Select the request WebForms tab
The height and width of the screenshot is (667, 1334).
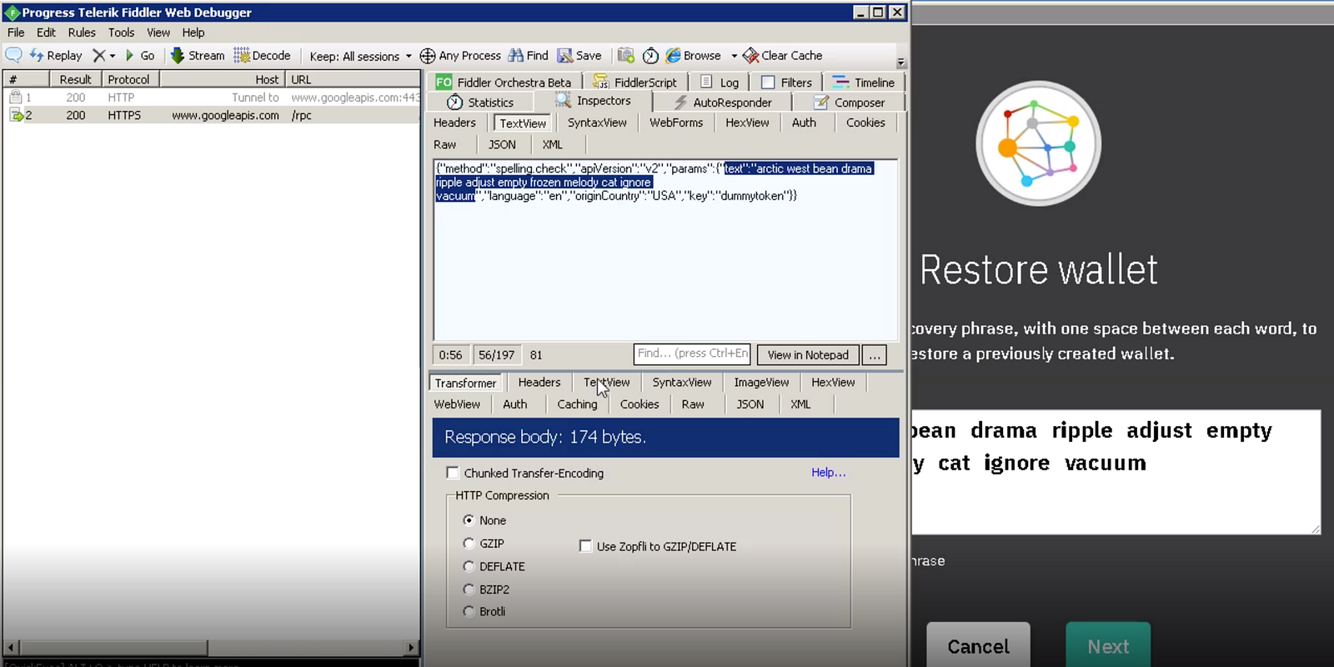click(x=676, y=123)
